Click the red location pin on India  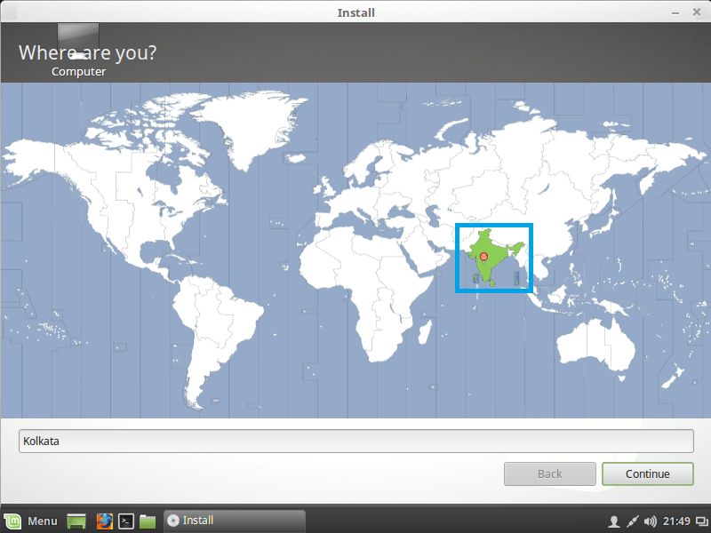tap(483, 257)
